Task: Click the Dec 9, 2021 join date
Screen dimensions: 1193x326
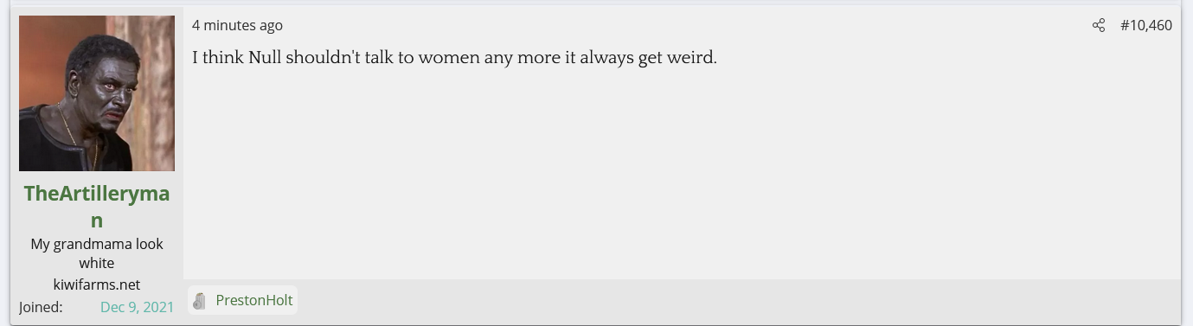Action: pos(137,307)
